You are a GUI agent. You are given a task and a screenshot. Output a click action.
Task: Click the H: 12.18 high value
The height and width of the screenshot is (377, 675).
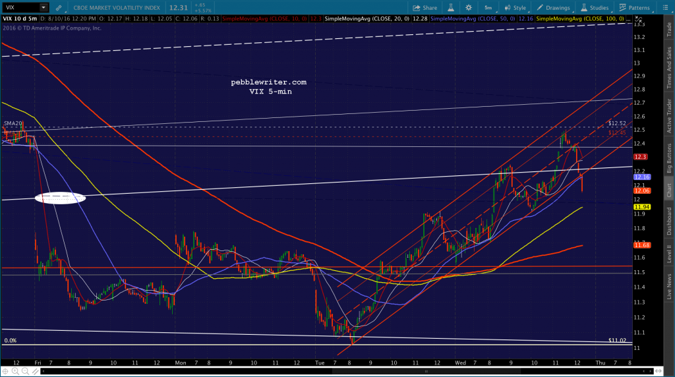pos(136,19)
